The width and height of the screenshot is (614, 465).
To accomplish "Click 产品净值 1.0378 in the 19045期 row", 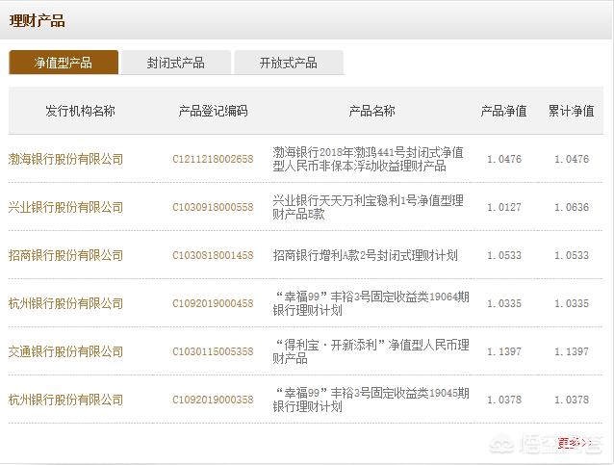I will (x=504, y=400).
